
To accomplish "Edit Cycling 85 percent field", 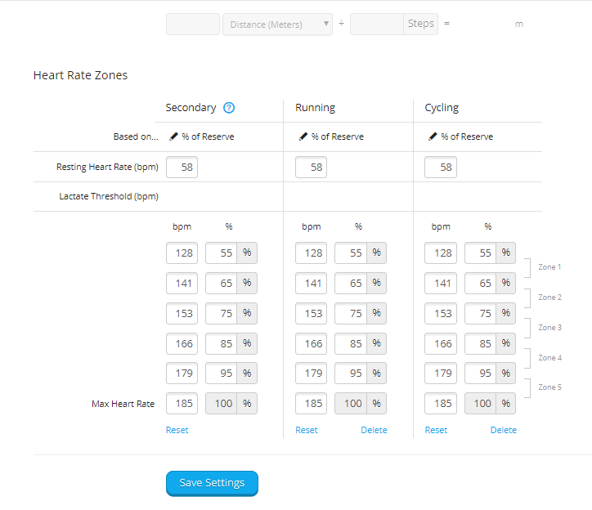I will [480, 343].
